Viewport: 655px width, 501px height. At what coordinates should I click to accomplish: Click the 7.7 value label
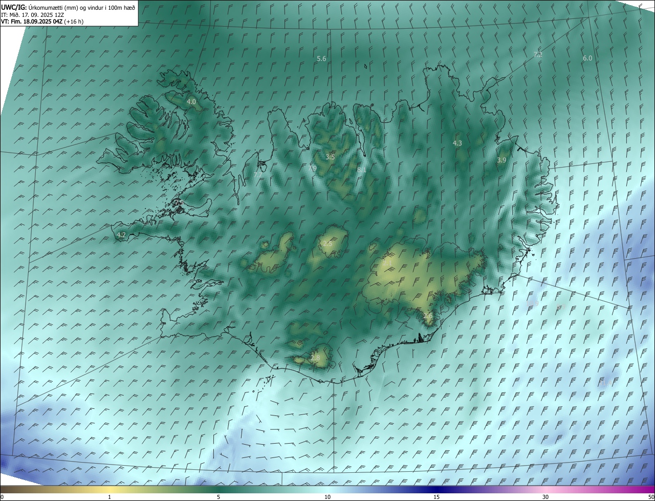257,175
